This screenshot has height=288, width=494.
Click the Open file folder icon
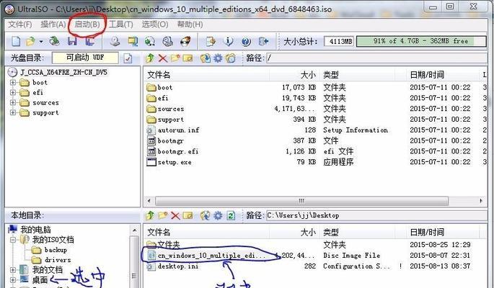pyautogui.click(x=30, y=41)
